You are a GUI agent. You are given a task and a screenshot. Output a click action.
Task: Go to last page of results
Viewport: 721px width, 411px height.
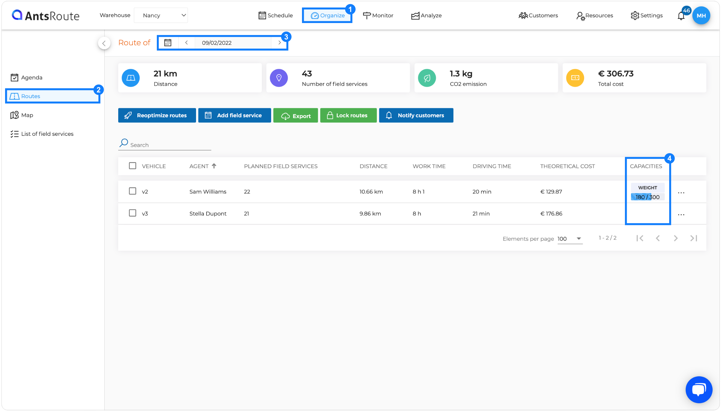tap(694, 238)
